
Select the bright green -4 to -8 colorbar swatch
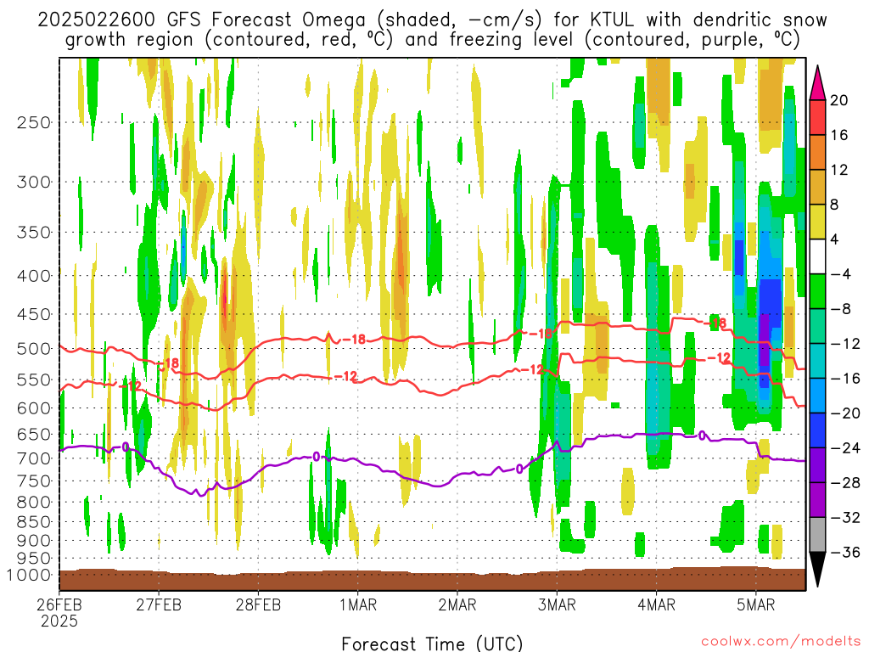(817, 292)
